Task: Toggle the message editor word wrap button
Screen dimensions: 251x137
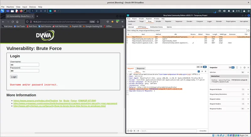Action: [x=199, y=71]
